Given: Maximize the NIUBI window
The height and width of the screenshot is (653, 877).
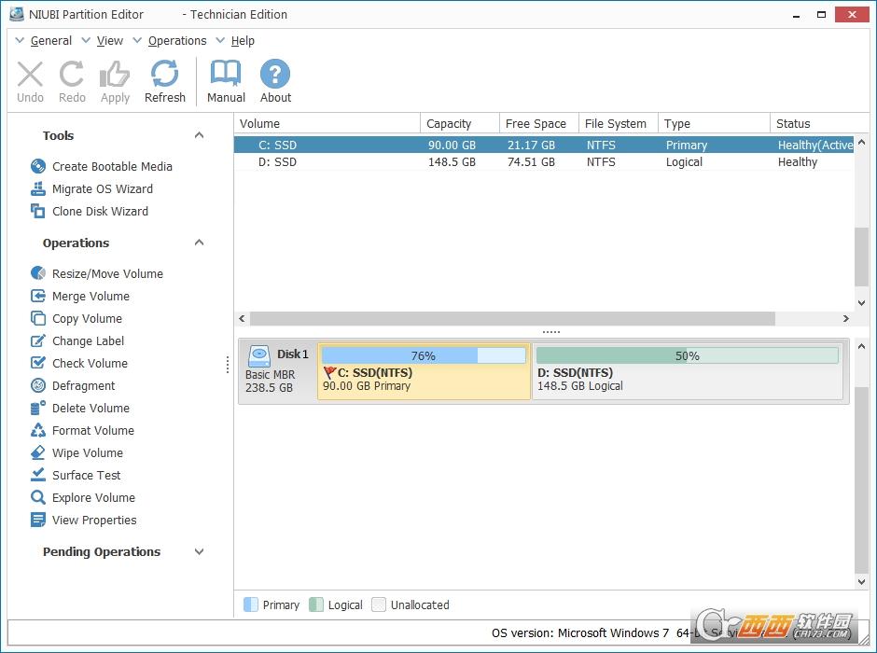Looking at the screenshot, I should pyautogui.click(x=821, y=15).
